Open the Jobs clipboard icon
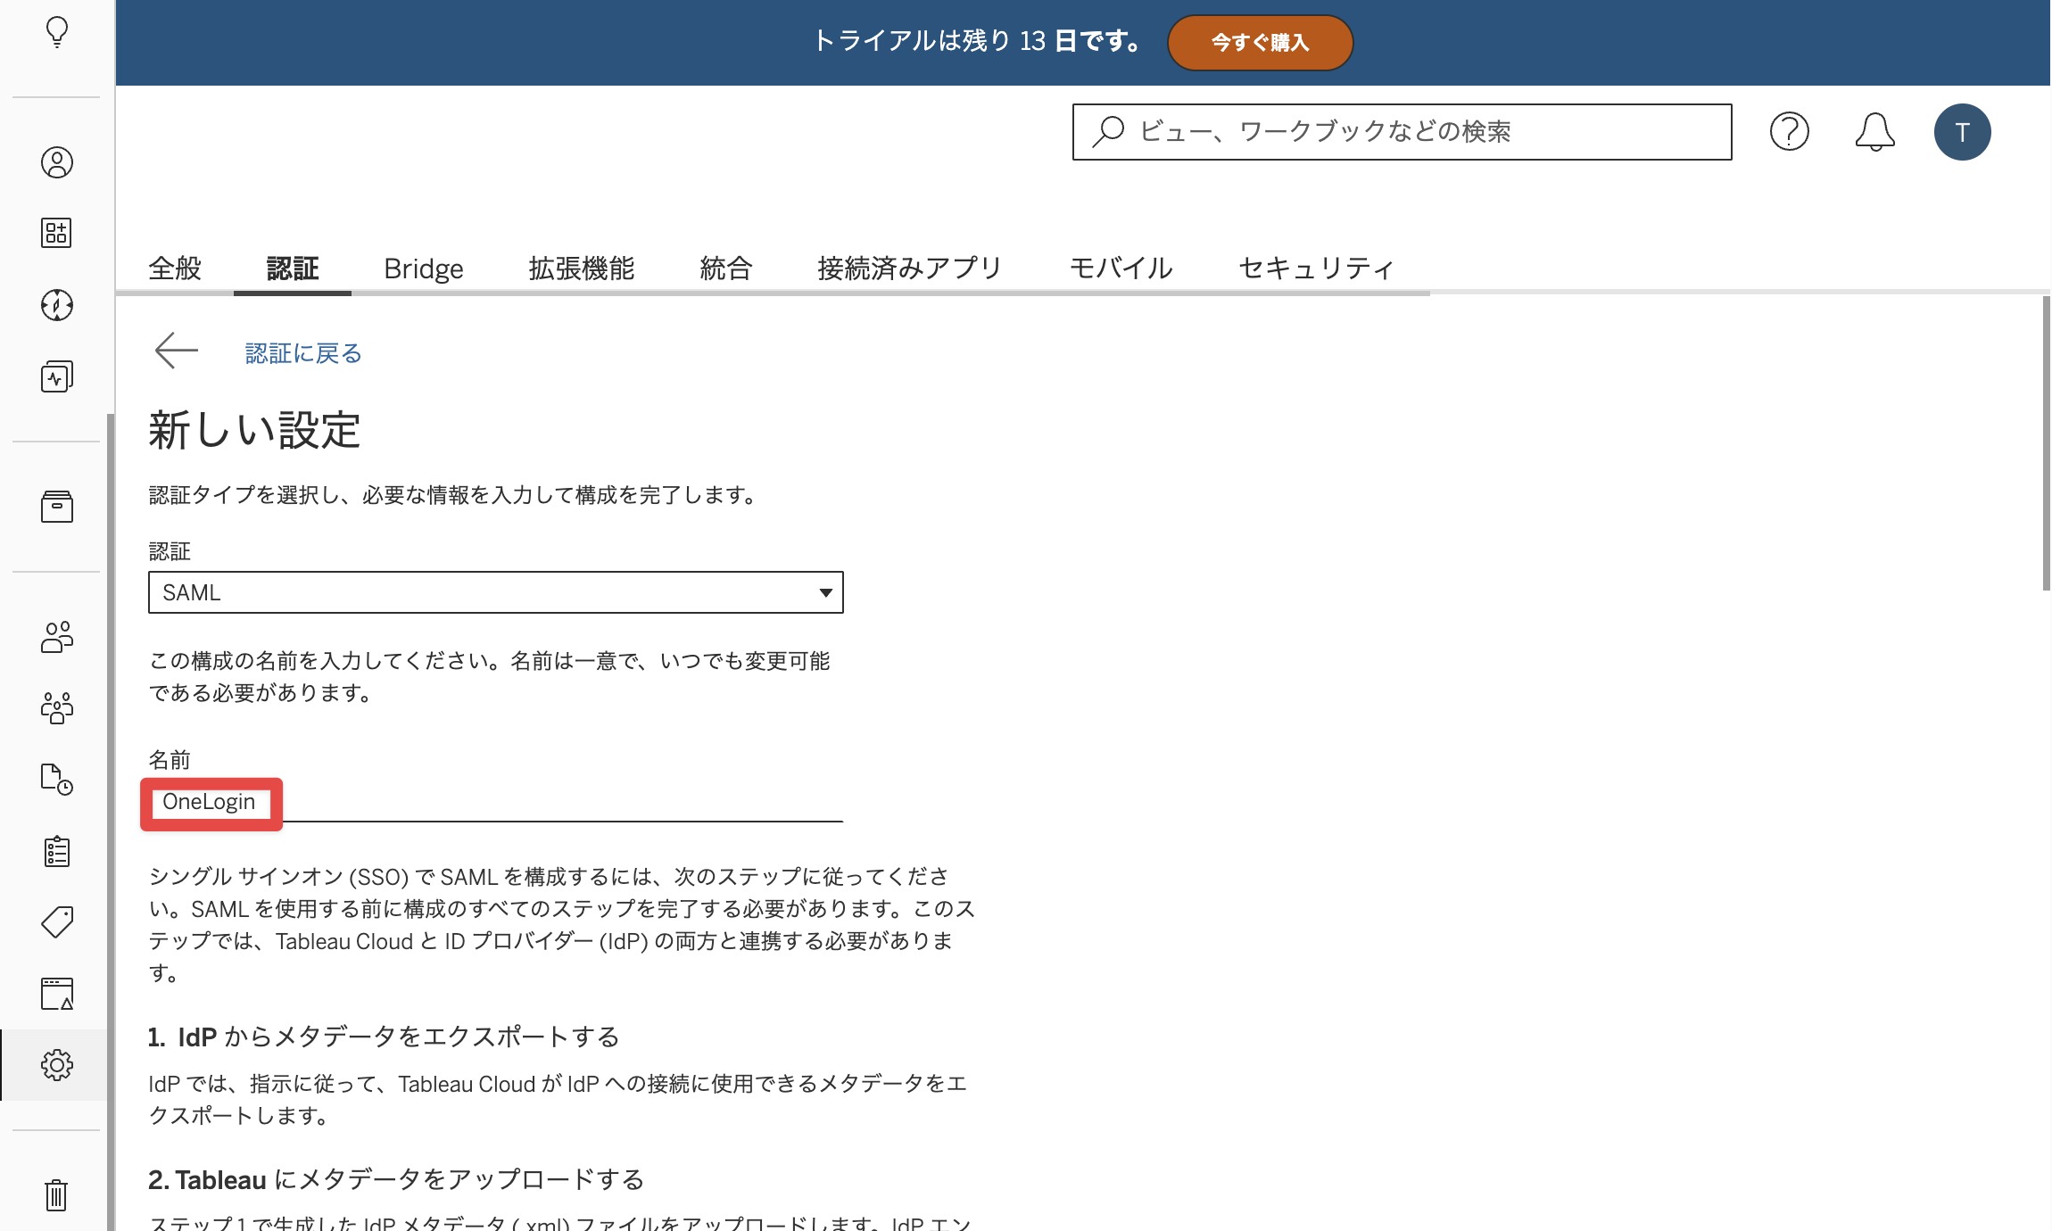This screenshot has width=2052, height=1231. (57, 851)
